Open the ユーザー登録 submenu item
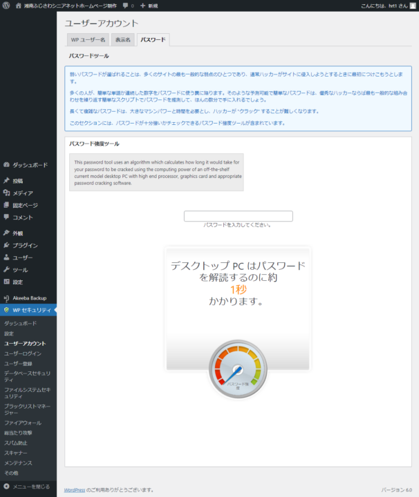This screenshot has width=419, height=497. coord(18,364)
